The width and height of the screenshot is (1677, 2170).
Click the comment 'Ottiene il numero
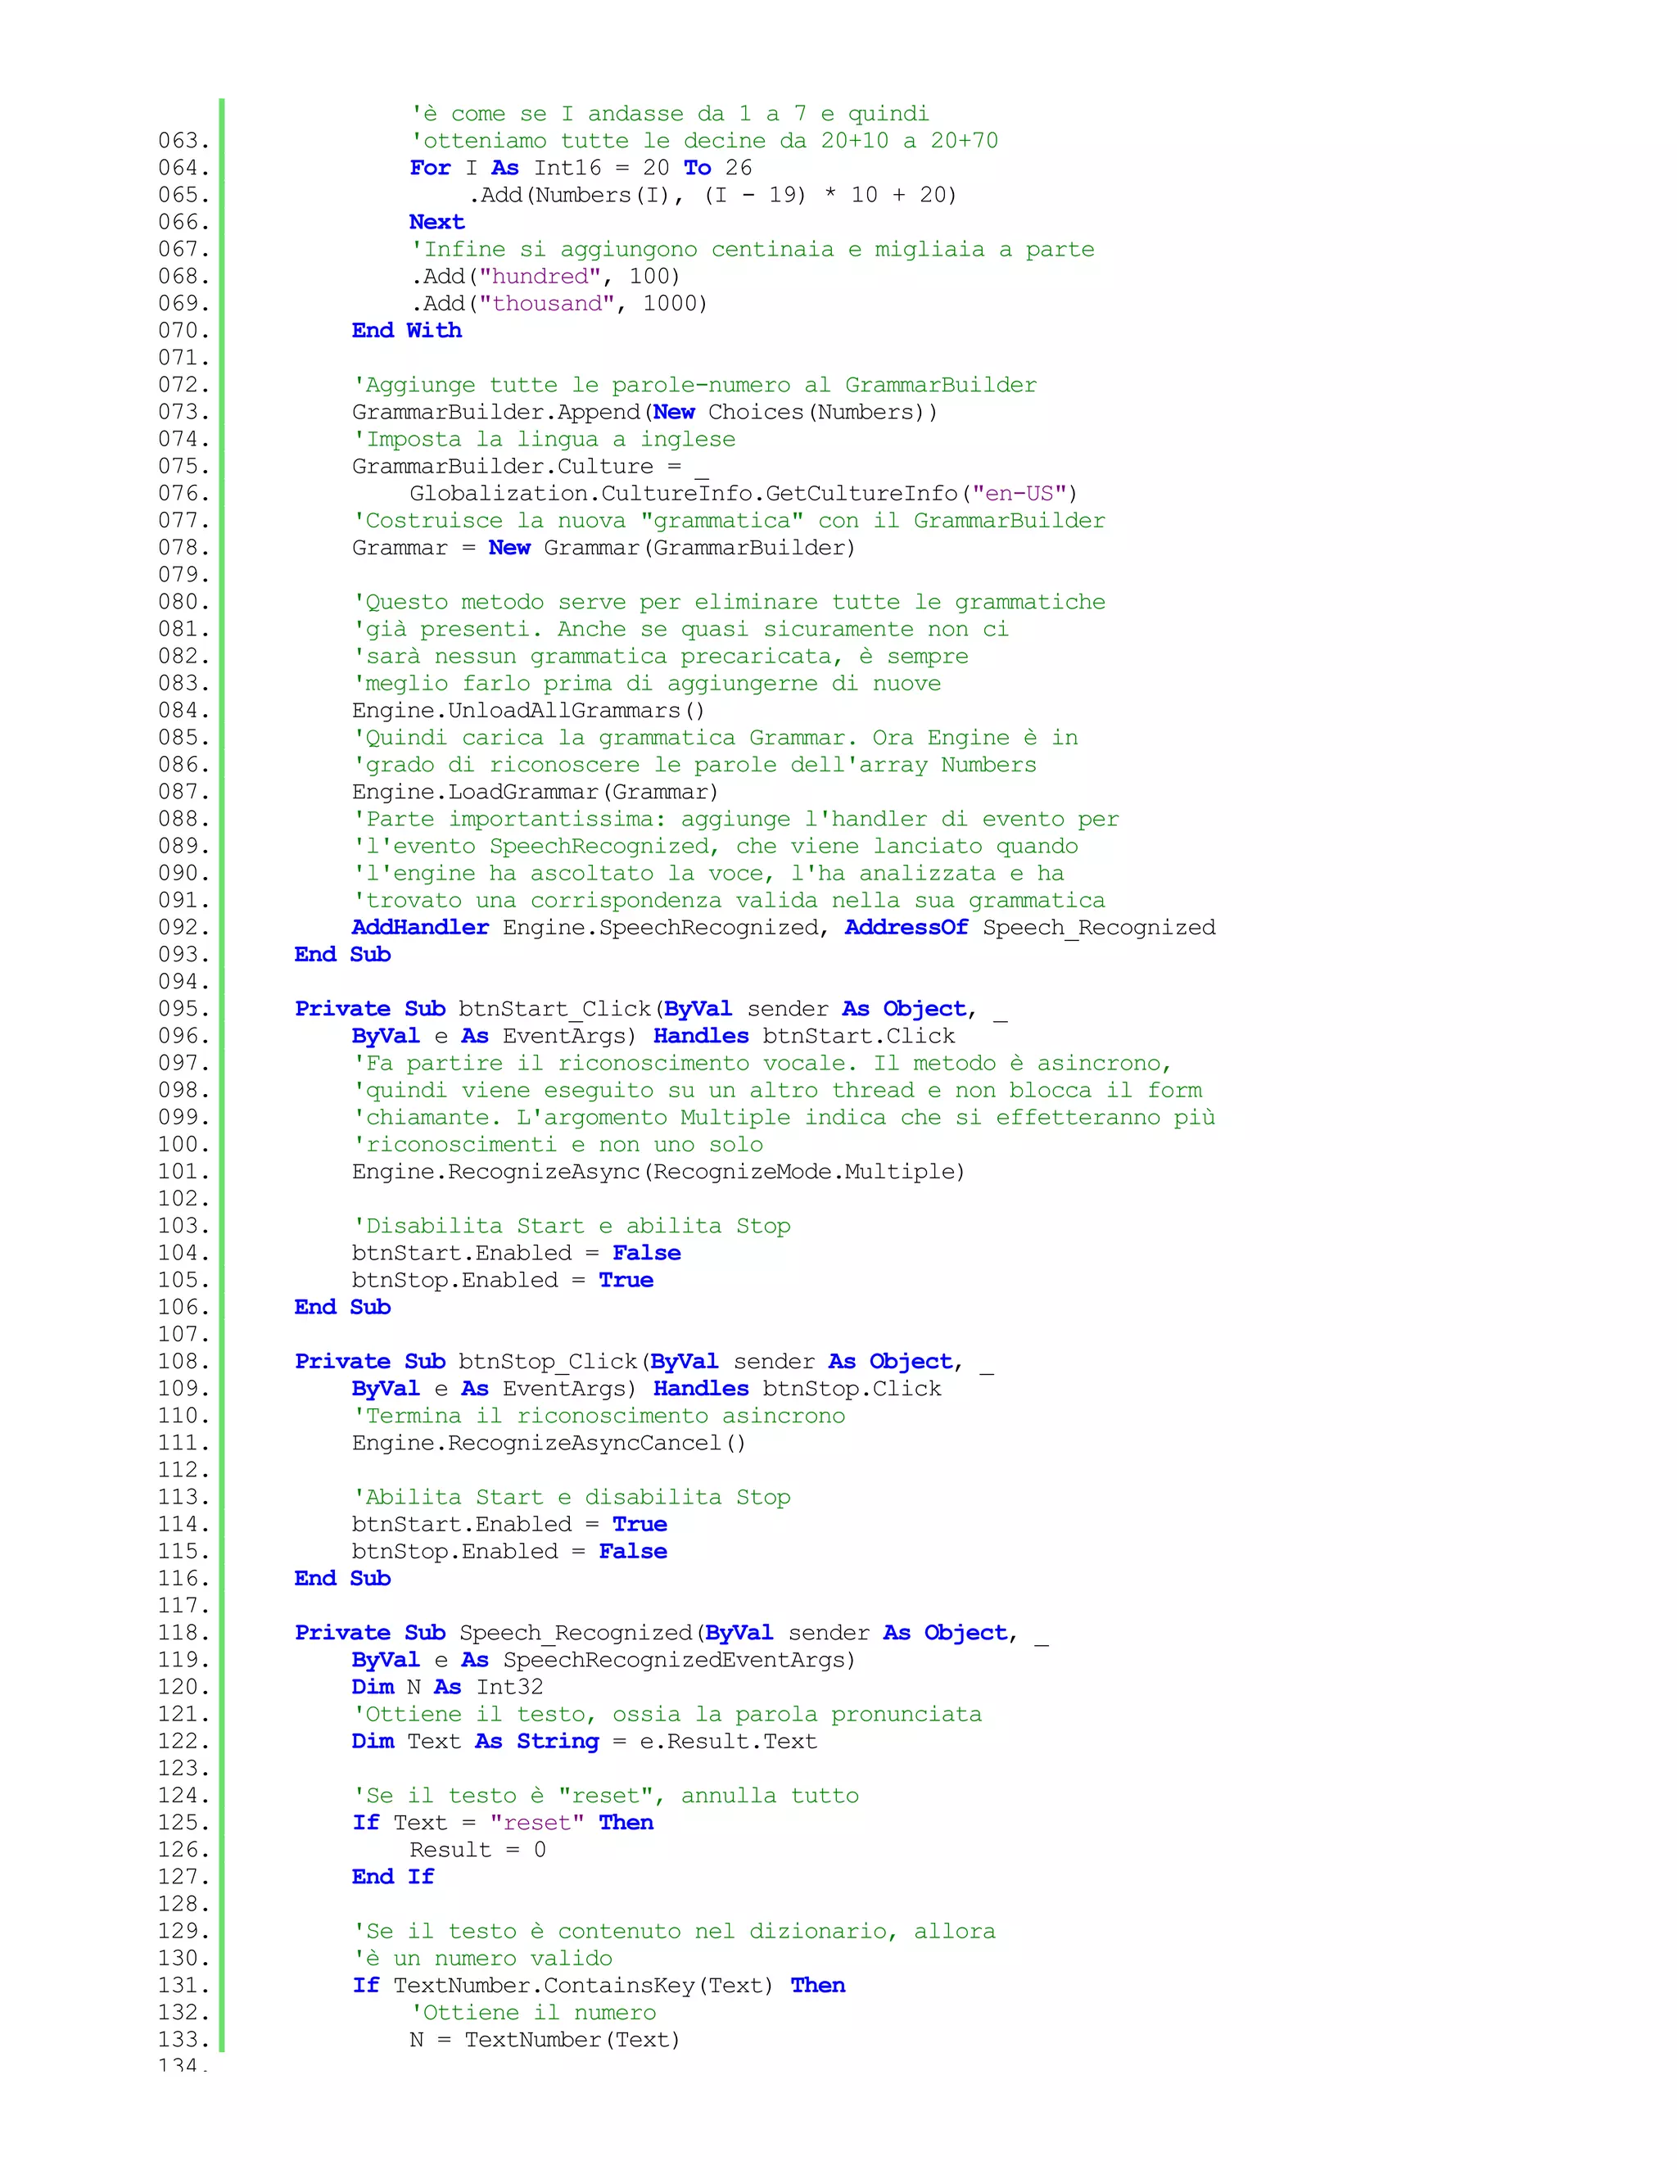point(534,2013)
